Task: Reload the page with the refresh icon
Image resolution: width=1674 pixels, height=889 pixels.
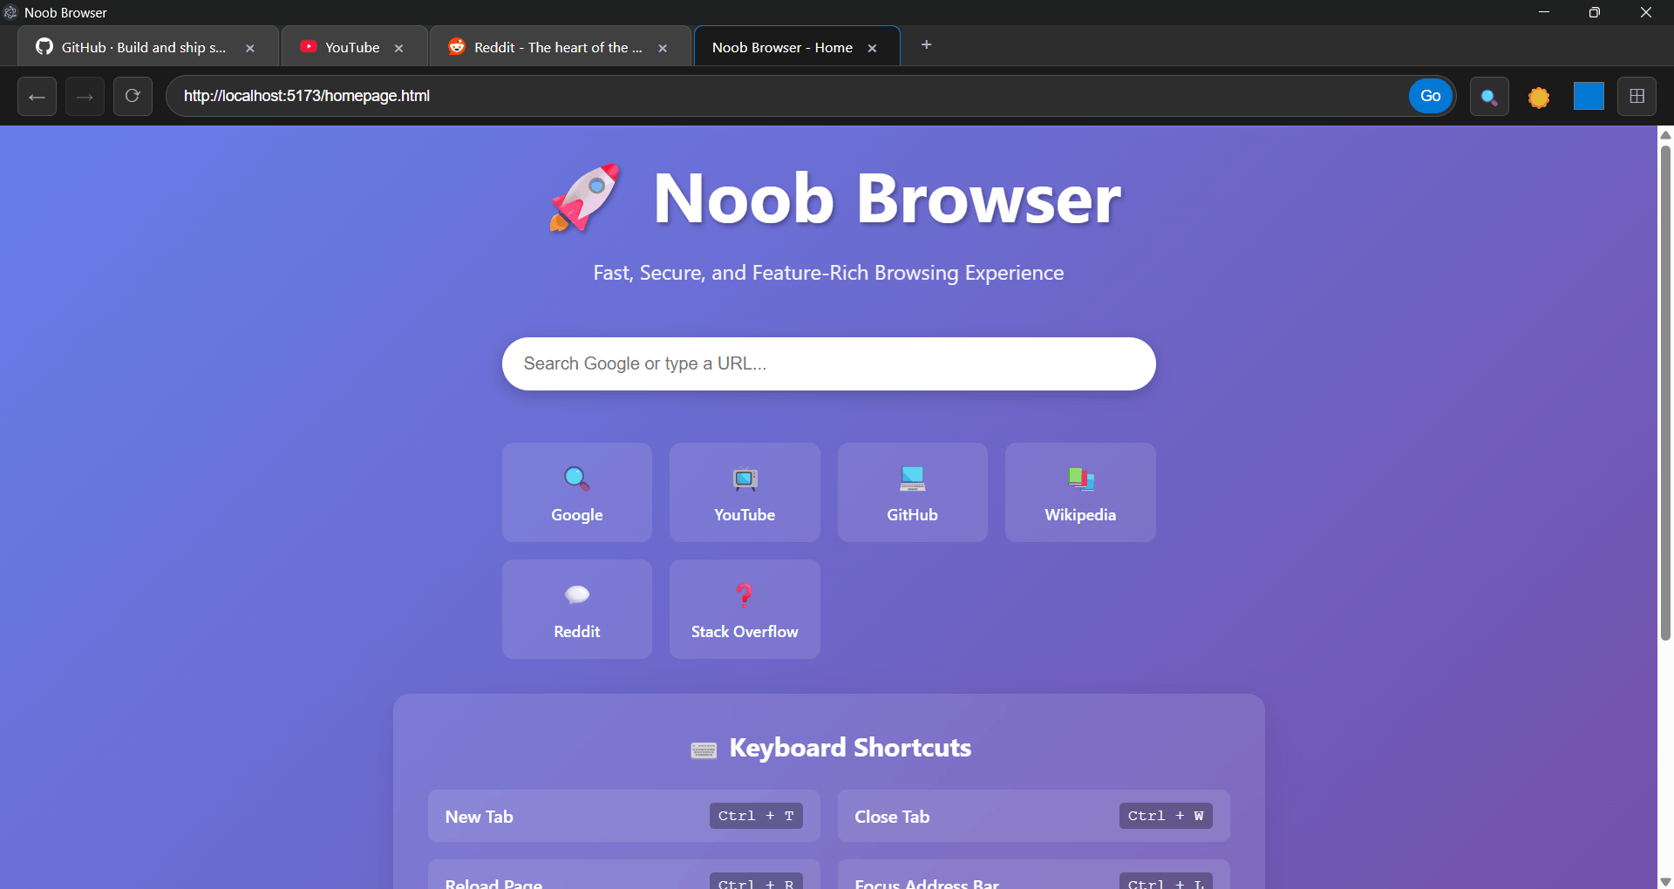Action: coord(133,96)
